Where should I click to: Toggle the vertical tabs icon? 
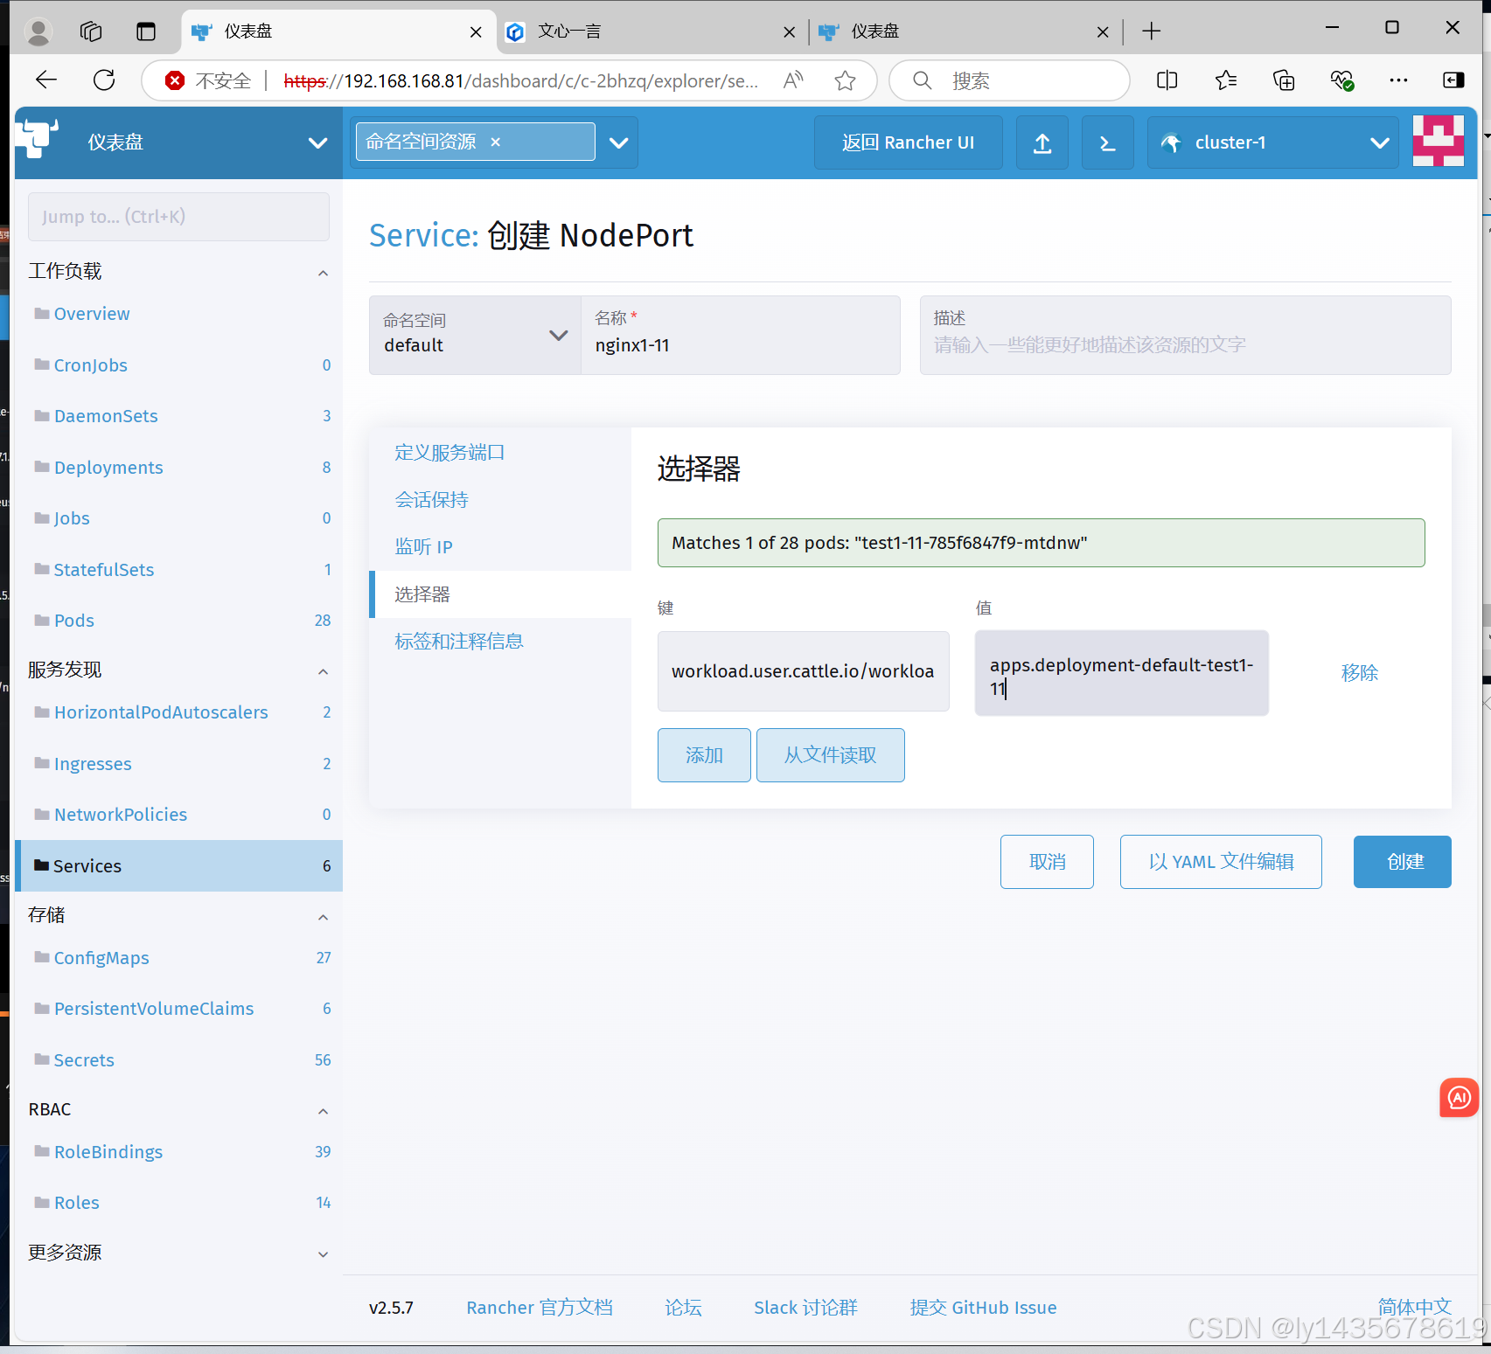click(x=146, y=31)
